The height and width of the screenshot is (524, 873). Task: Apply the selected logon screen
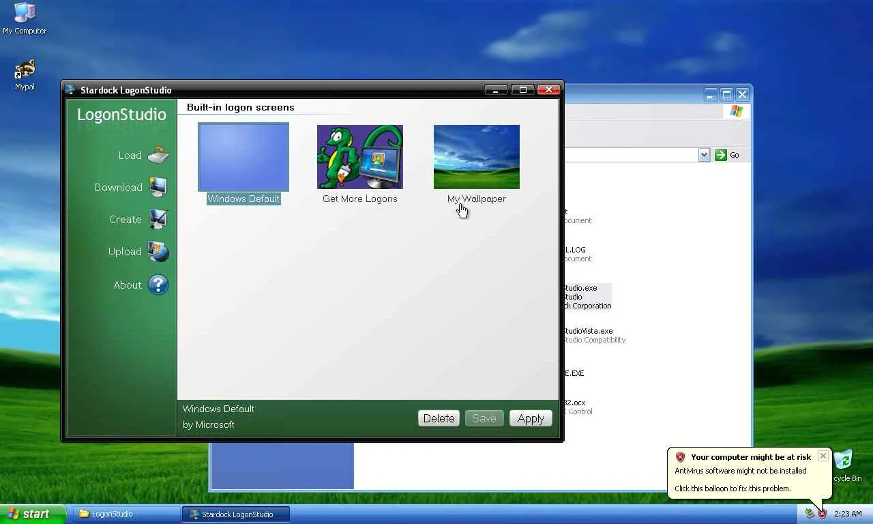coord(531,418)
